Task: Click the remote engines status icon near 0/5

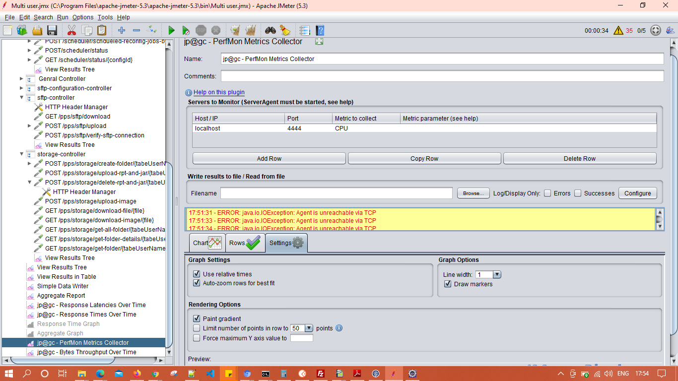Action: [656, 30]
